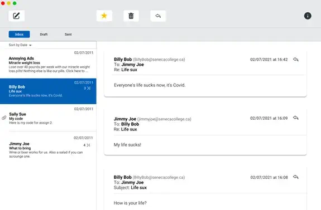Compose a new email with pencil icon

[16, 16]
